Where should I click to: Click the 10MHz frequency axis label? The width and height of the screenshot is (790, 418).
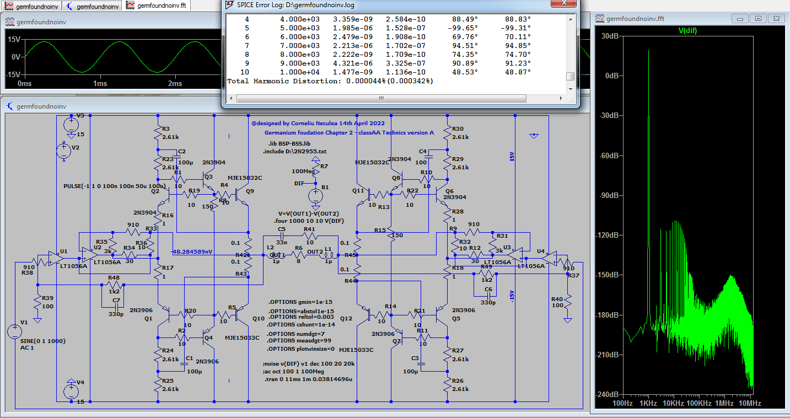click(750, 404)
